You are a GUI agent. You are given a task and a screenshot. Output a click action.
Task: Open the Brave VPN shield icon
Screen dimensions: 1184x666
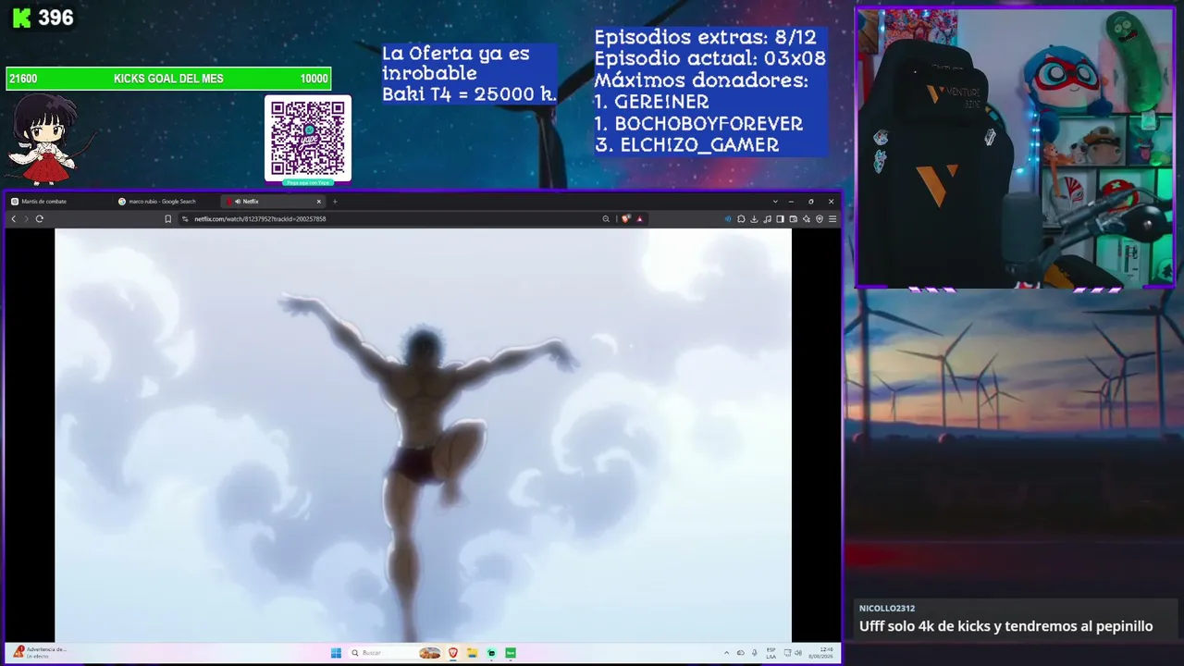[x=820, y=219]
